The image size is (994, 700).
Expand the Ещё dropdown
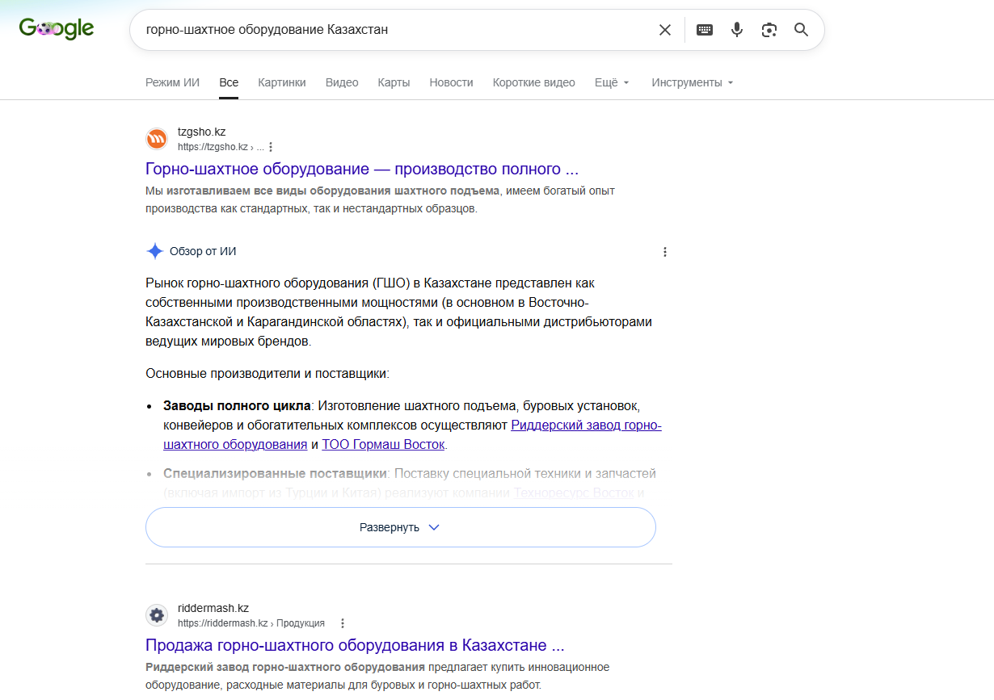coord(612,82)
